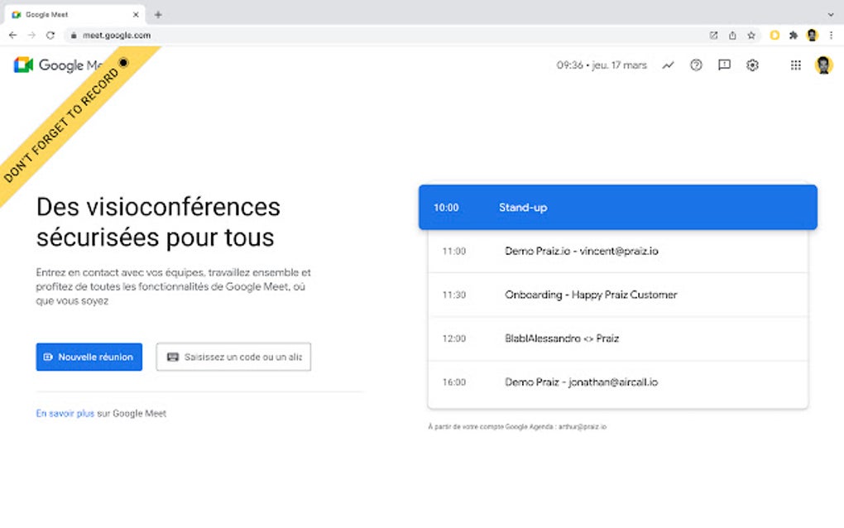The height and width of the screenshot is (528, 844).
Task: Click the trending line chart icon
Action: coord(668,65)
